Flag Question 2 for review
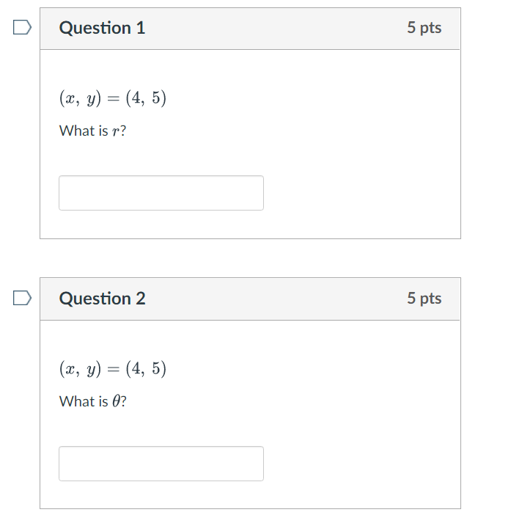This screenshot has height=526, width=511. tap(22, 299)
